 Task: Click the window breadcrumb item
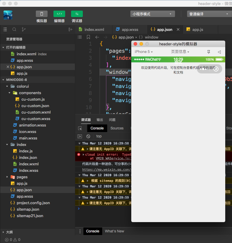(152, 37)
